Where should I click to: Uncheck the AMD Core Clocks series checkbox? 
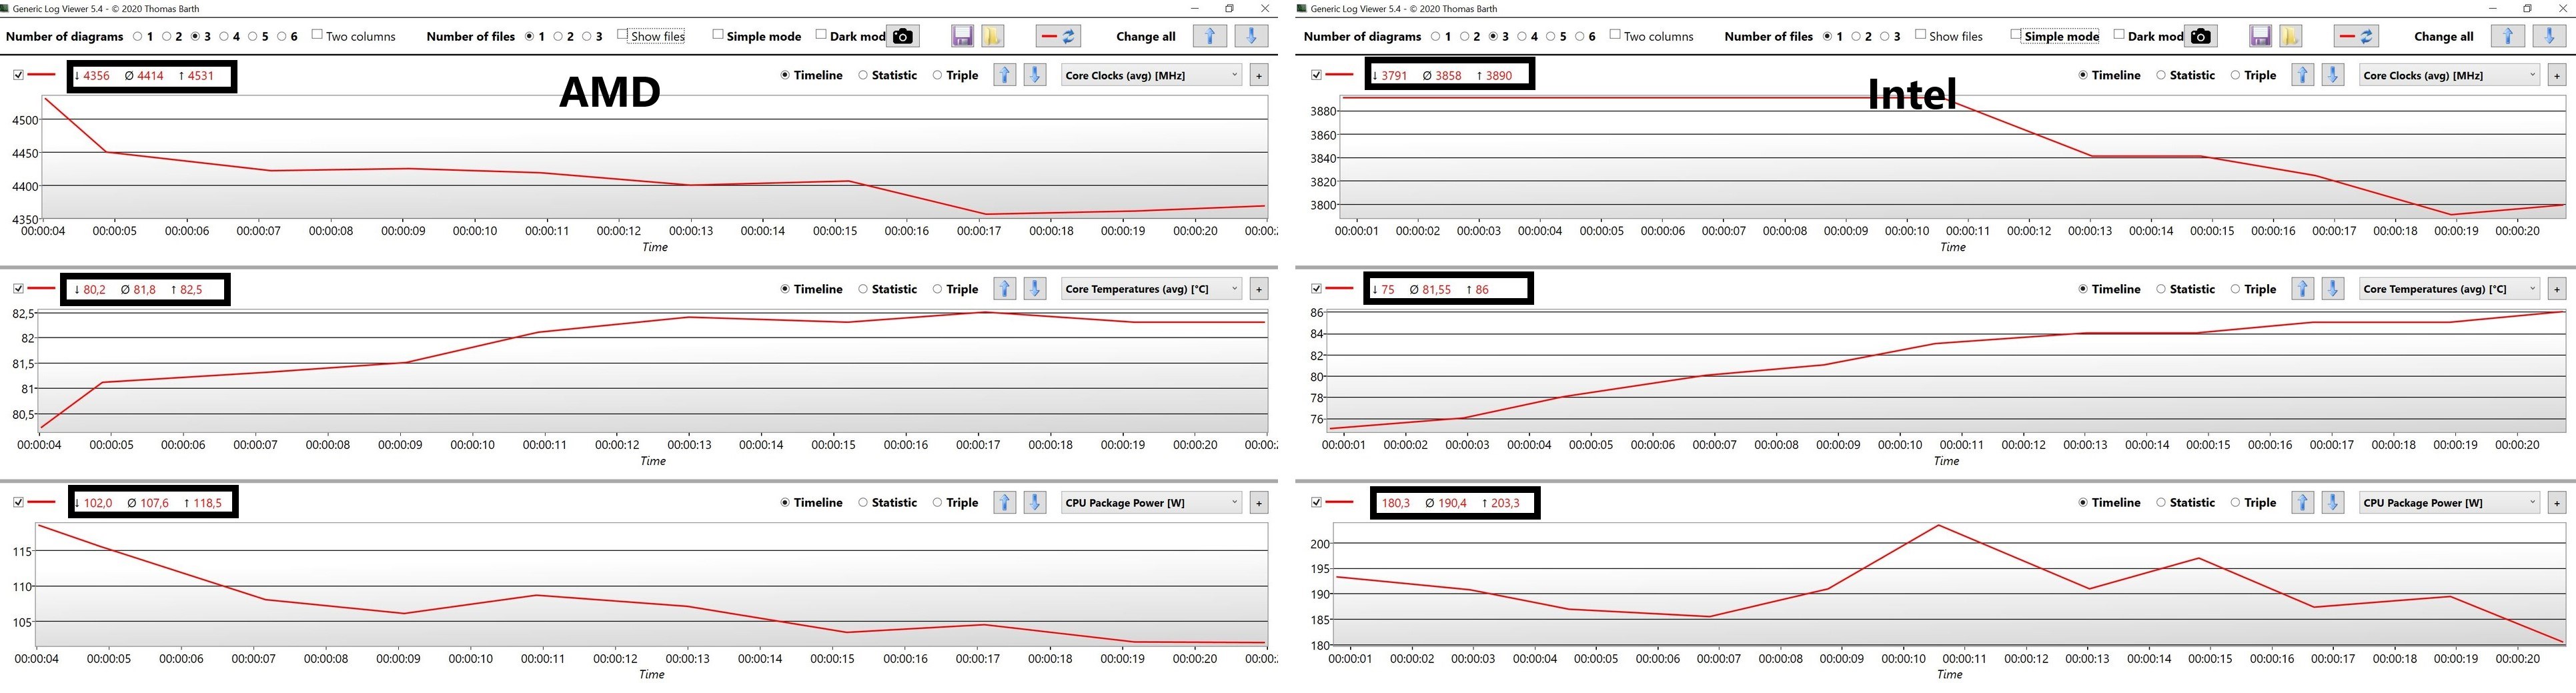pos(18,75)
